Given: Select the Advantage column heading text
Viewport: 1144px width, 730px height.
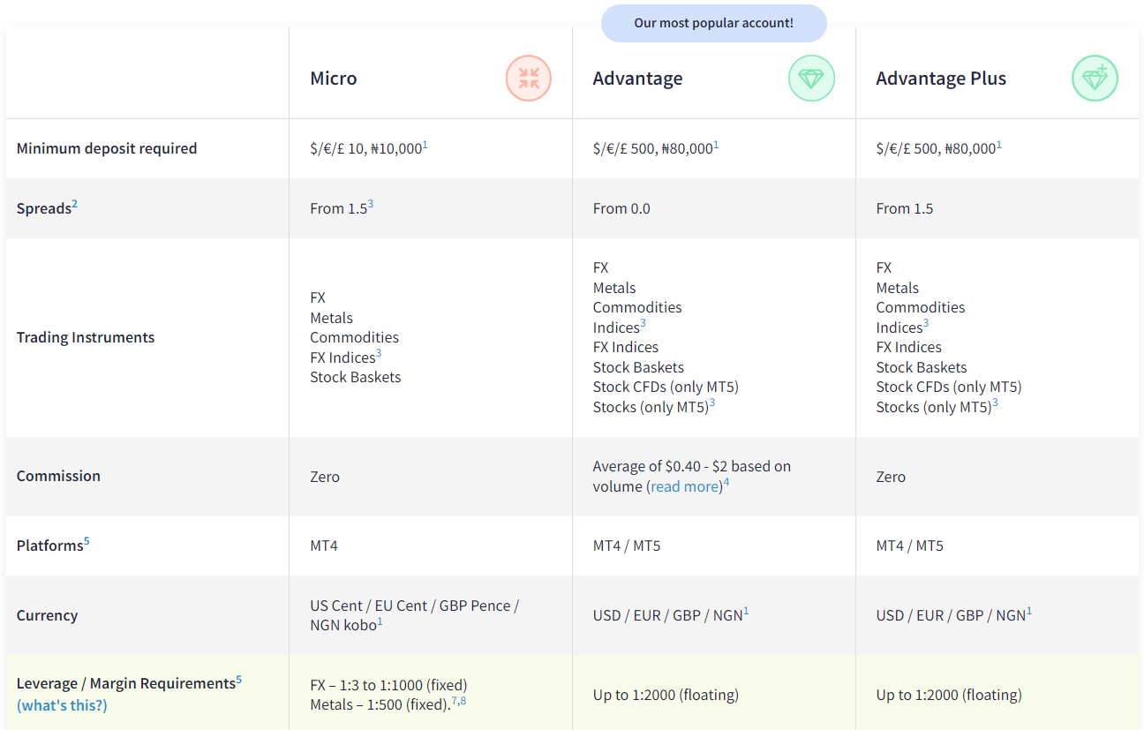Looking at the screenshot, I should coord(637,78).
